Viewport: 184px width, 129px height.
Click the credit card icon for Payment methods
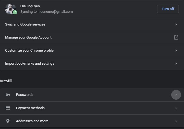[x=8, y=108]
